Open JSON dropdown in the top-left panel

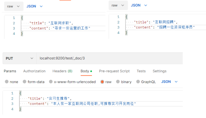pos(35,6)
